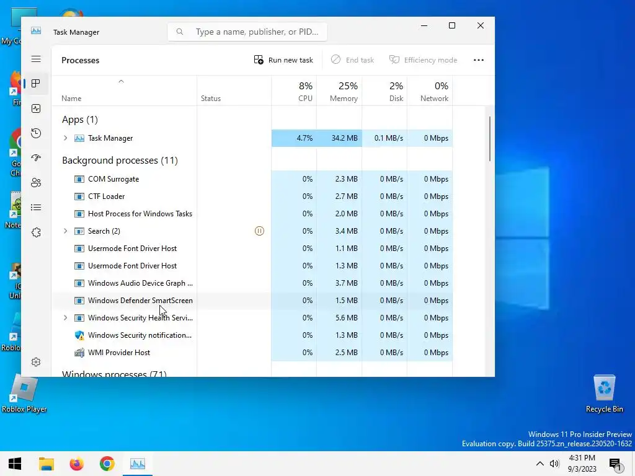Viewport: 635px width, 476px height.
Task: Click the CTF Loader process icon
Action: [79, 196]
